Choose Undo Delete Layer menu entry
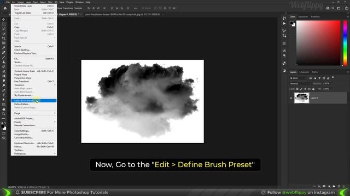The height and width of the screenshot is (196, 350). [34, 6]
